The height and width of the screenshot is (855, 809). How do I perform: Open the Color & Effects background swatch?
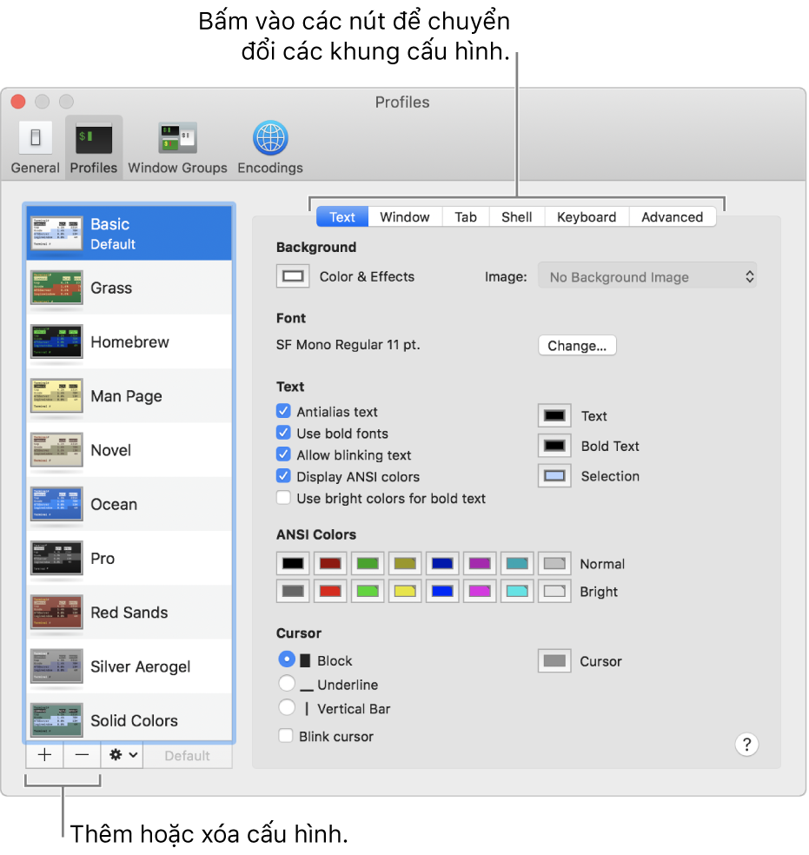pos(293,276)
